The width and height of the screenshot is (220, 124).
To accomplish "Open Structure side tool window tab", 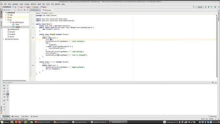I will pos(1,25).
